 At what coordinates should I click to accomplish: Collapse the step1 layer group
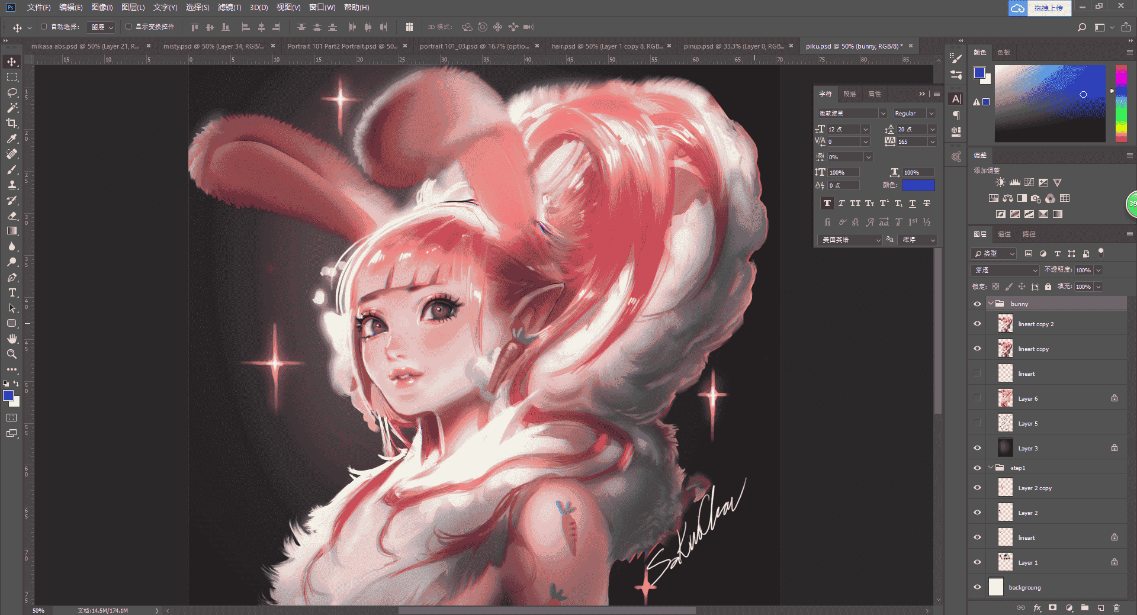991,468
